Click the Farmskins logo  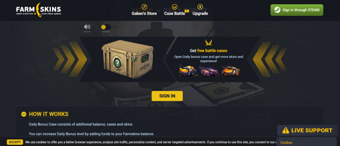(x=39, y=10)
